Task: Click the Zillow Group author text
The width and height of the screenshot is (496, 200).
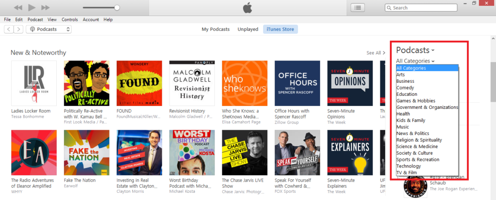Action: pos(285,122)
